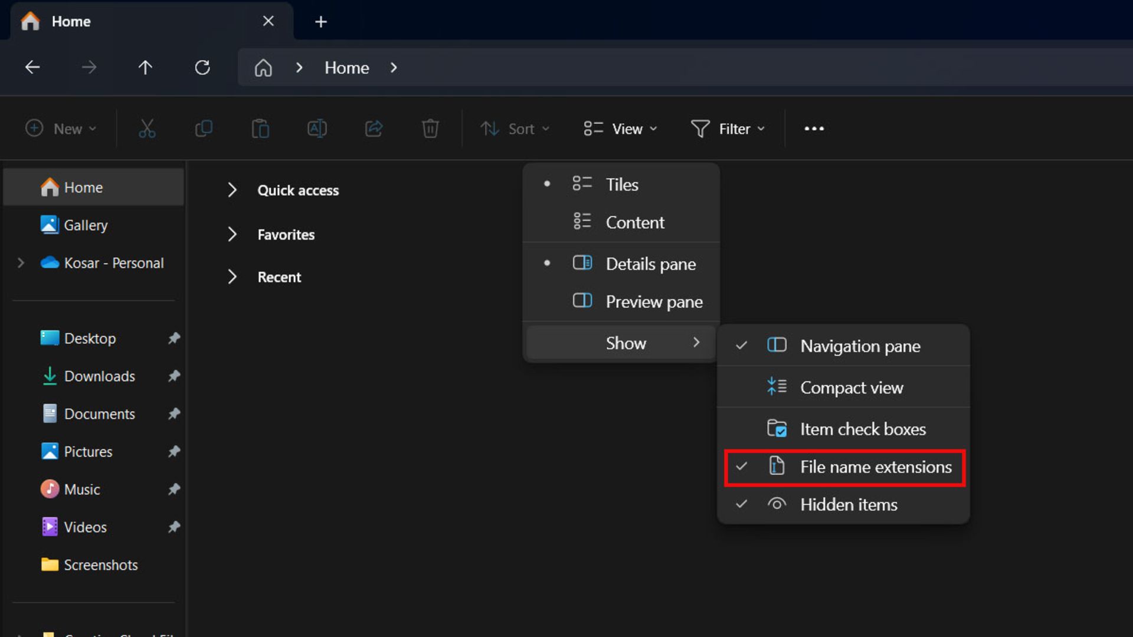This screenshot has height=637, width=1133.
Task: Select the Tiles view option
Action: click(x=623, y=185)
